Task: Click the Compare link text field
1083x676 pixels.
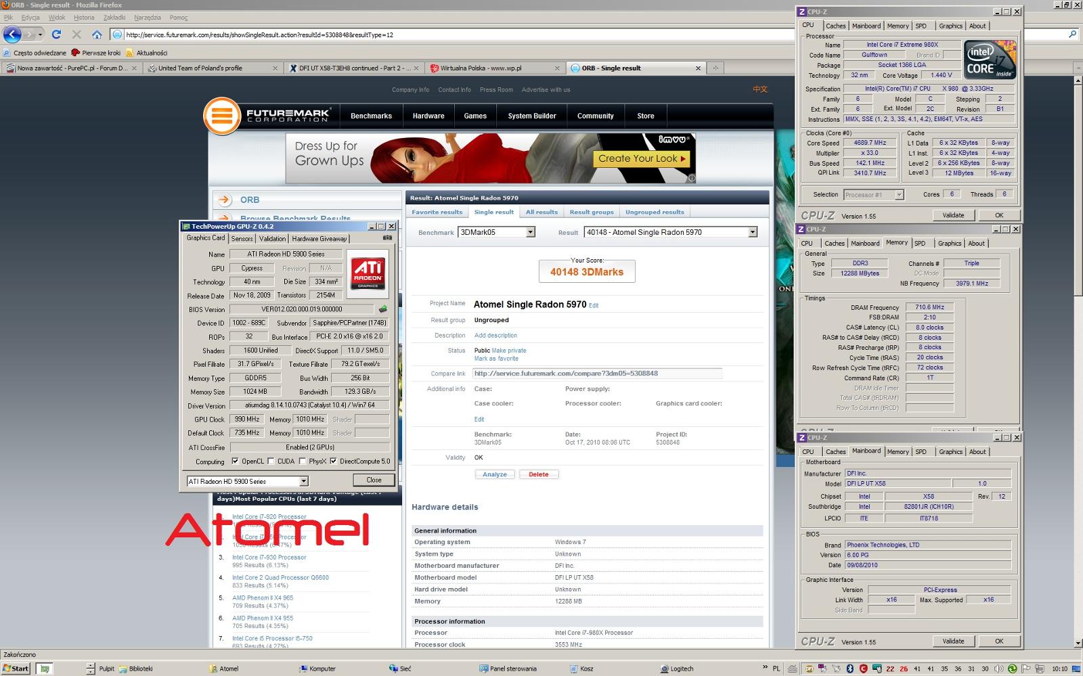Action: point(598,374)
